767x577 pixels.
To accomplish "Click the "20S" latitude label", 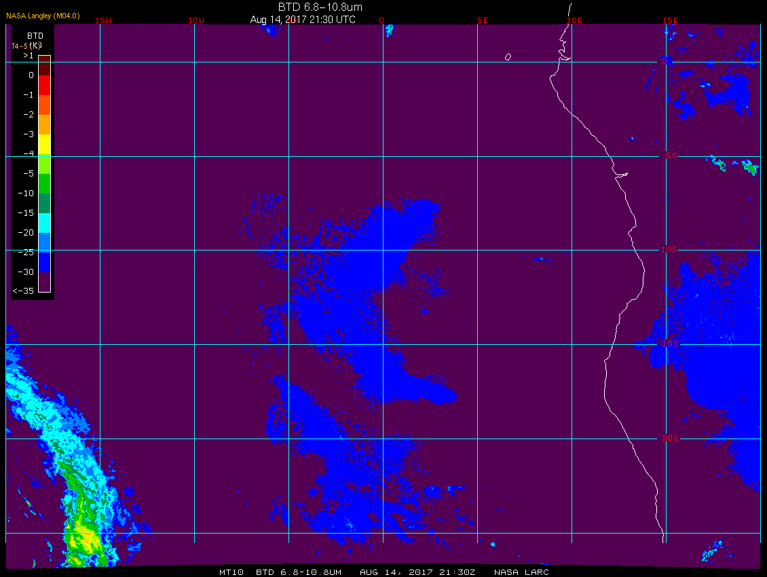I will click(670, 438).
